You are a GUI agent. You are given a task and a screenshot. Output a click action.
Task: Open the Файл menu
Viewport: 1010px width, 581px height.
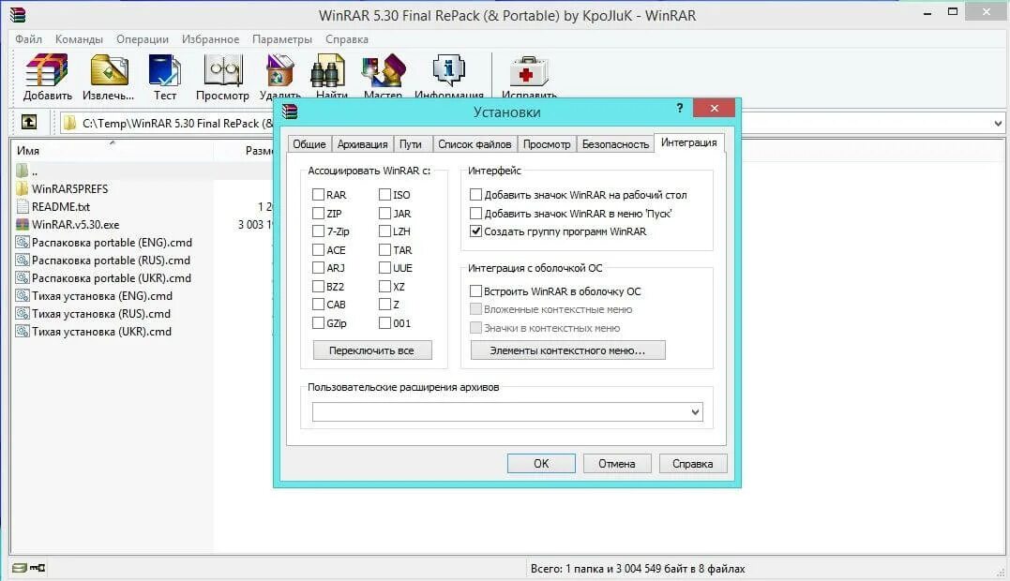(x=28, y=39)
